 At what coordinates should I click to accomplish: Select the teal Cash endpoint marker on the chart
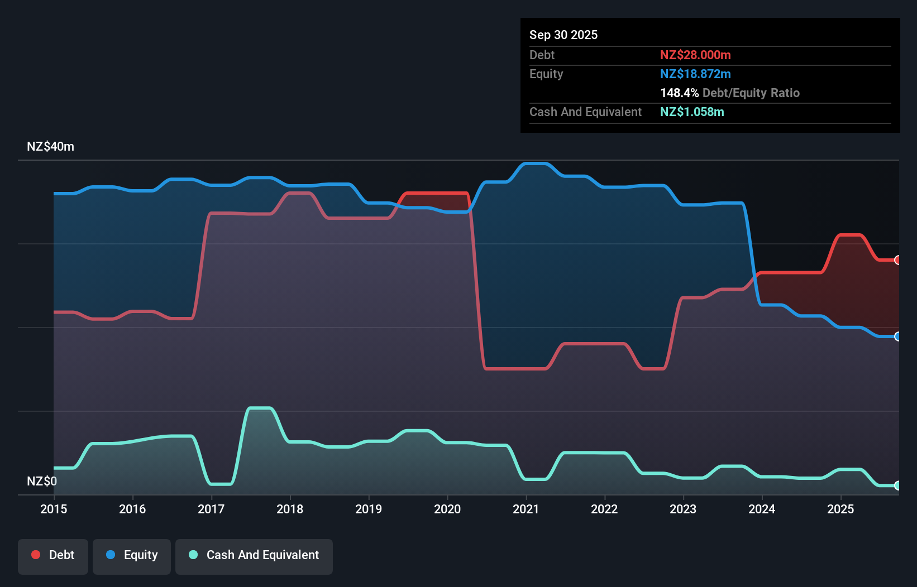pos(897,486)
